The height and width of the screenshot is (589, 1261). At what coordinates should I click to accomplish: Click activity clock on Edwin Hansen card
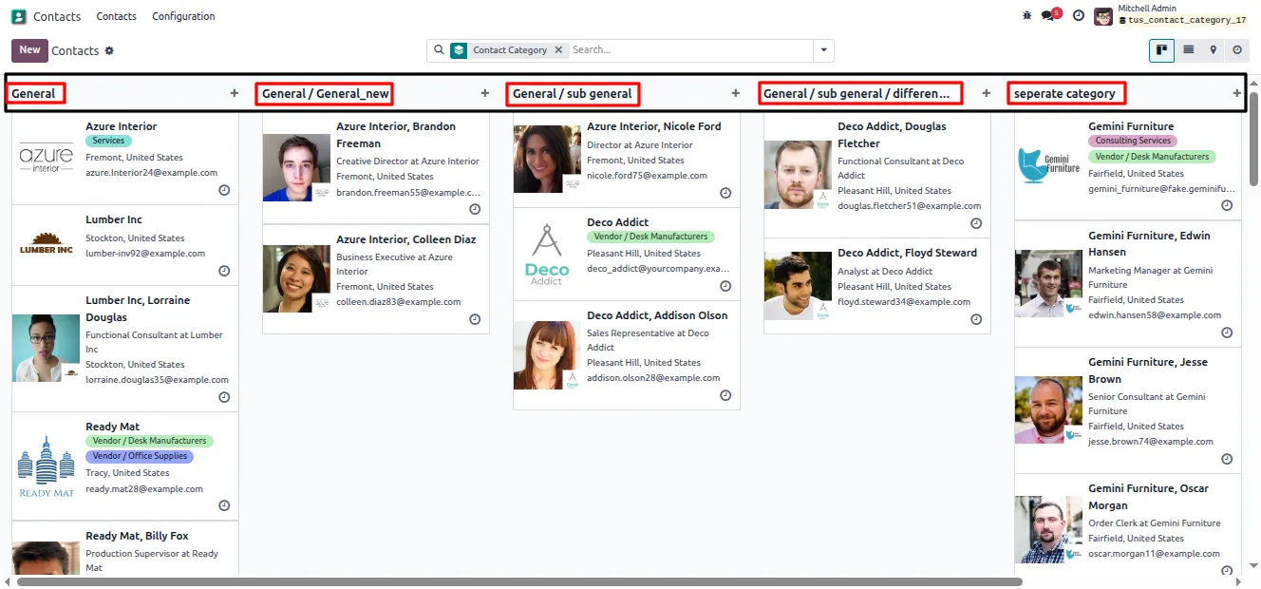pyautogui.click(x=1227, y=332)
